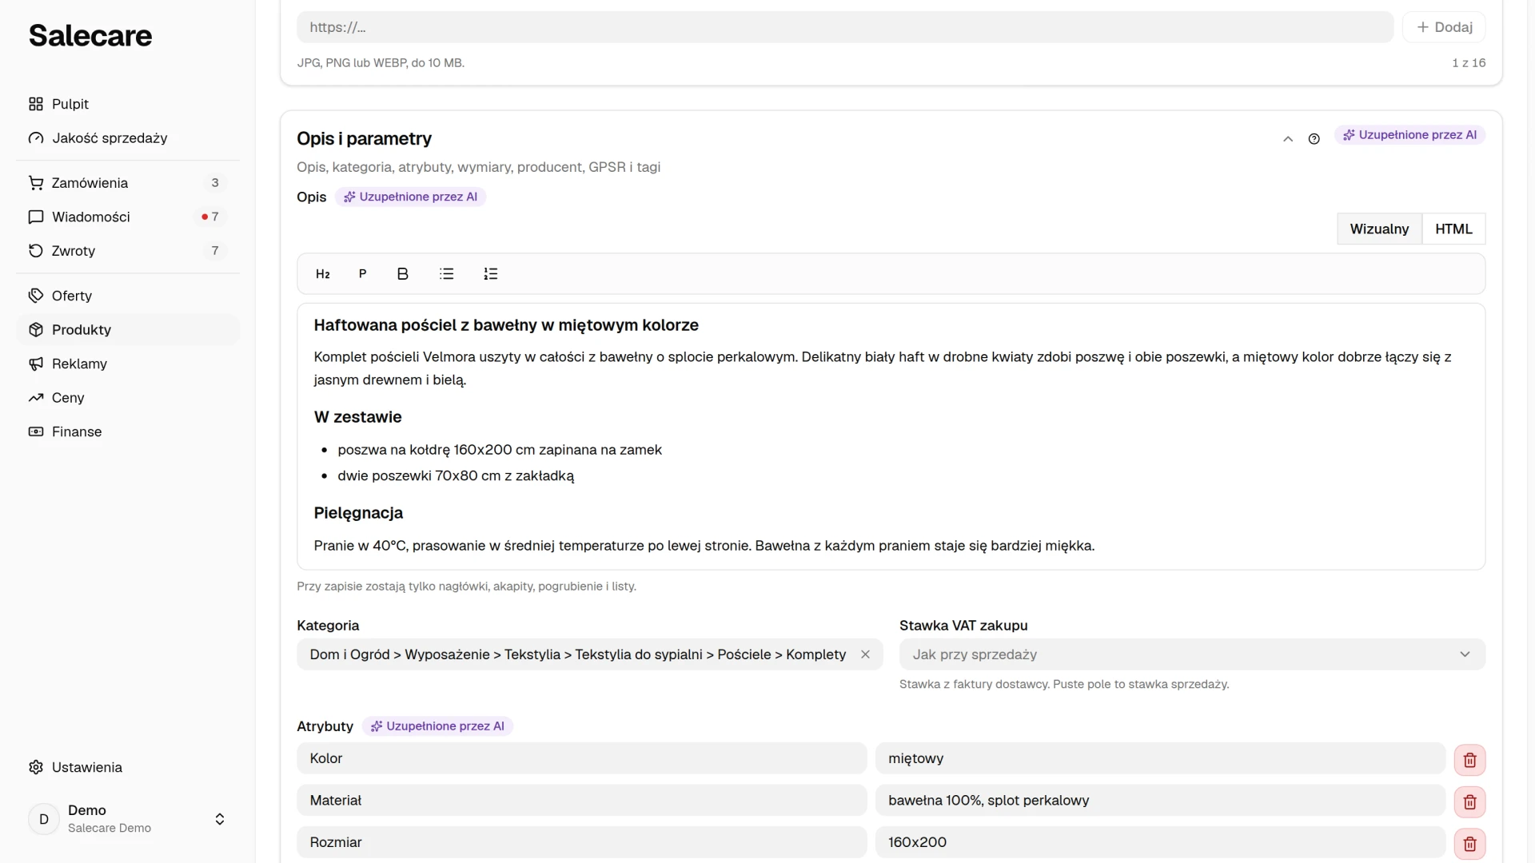
Task: Delete the Rozmiar attribute row
Action: [1469, 844]
